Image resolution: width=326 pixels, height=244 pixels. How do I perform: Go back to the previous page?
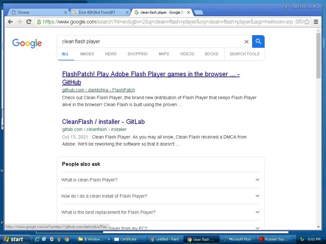[10, 22]
